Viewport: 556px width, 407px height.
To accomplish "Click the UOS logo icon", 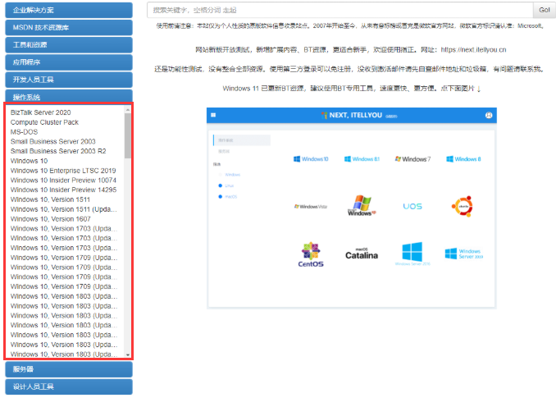I will point(412,206).
